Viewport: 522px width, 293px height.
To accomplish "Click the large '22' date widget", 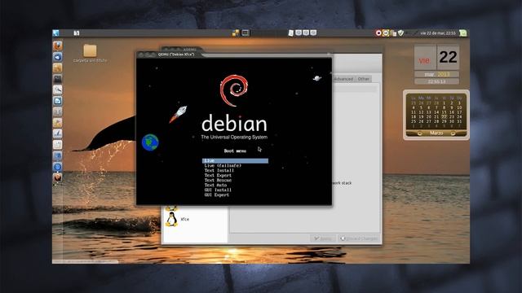I will click(448, 57).
